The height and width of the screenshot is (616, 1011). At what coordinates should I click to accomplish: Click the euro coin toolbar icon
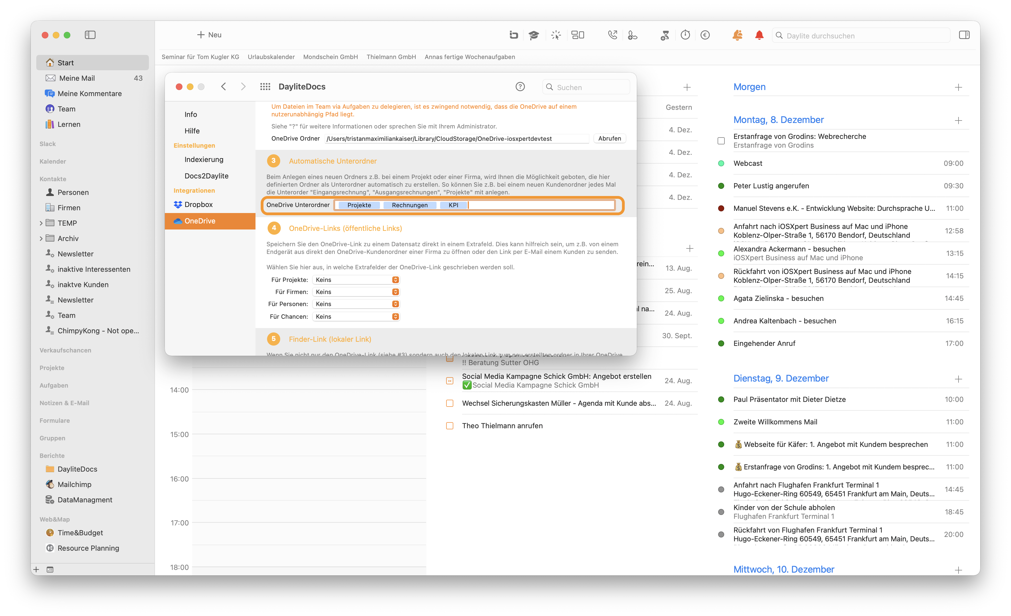705,35
